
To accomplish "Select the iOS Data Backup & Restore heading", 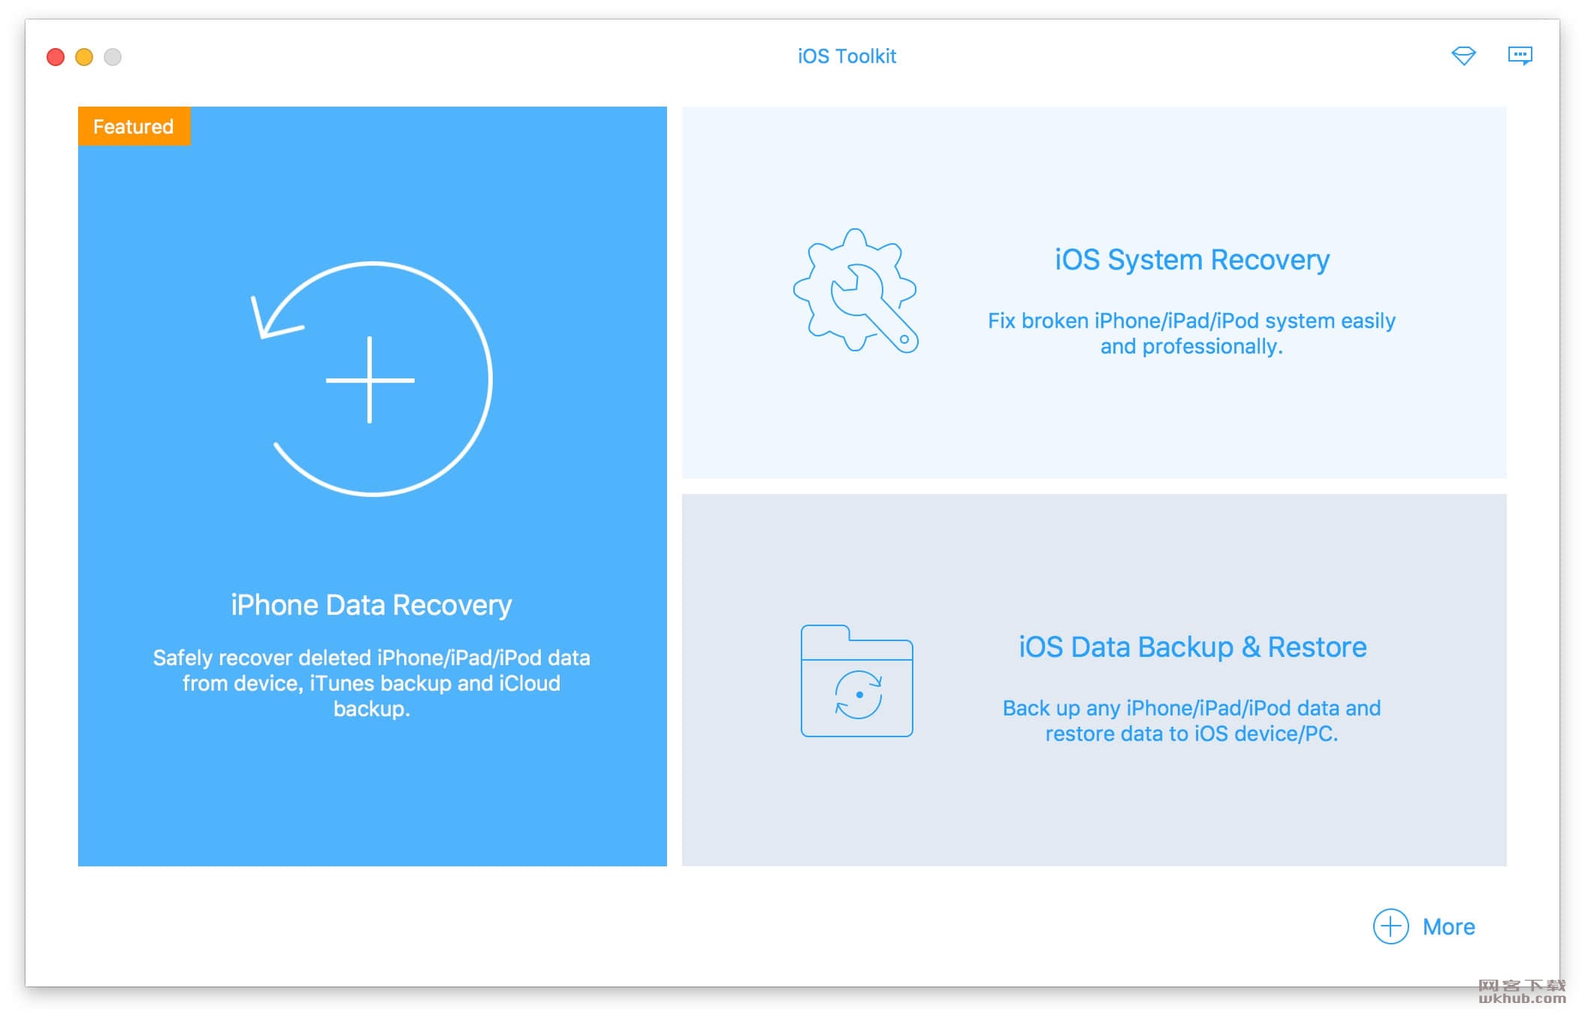I will [x=1192, y=647].
